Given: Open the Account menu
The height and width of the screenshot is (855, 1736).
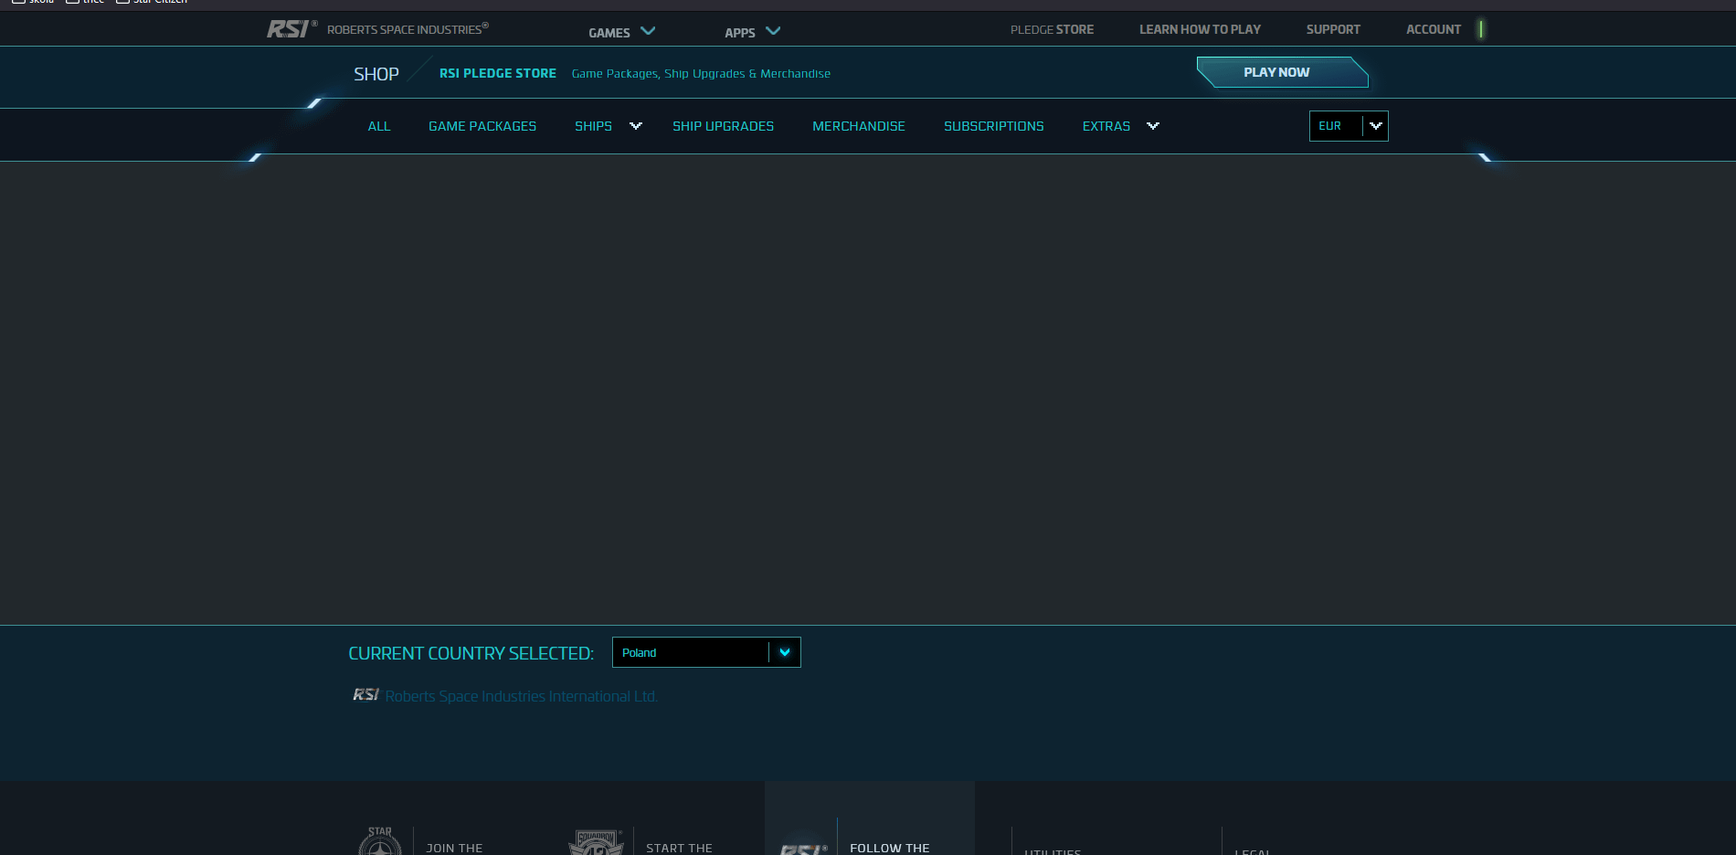Looking at the screenshot, I should (1434, 29).
